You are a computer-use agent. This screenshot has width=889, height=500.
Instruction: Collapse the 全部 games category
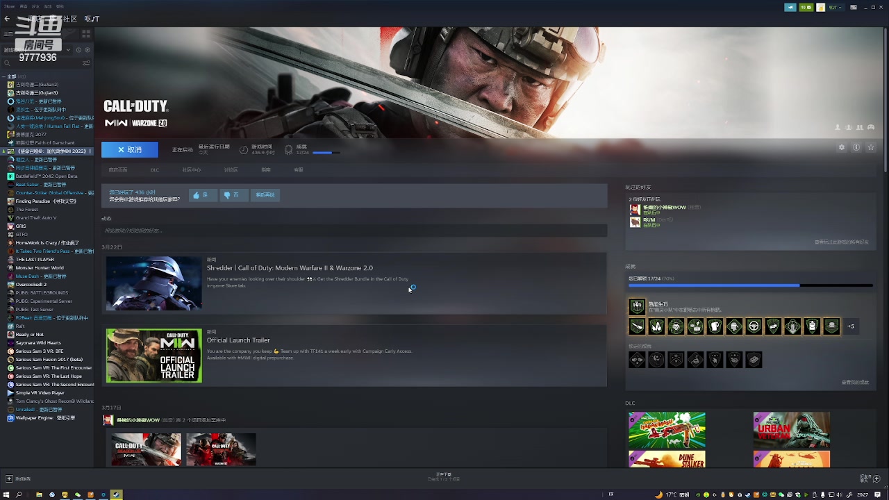4,76
